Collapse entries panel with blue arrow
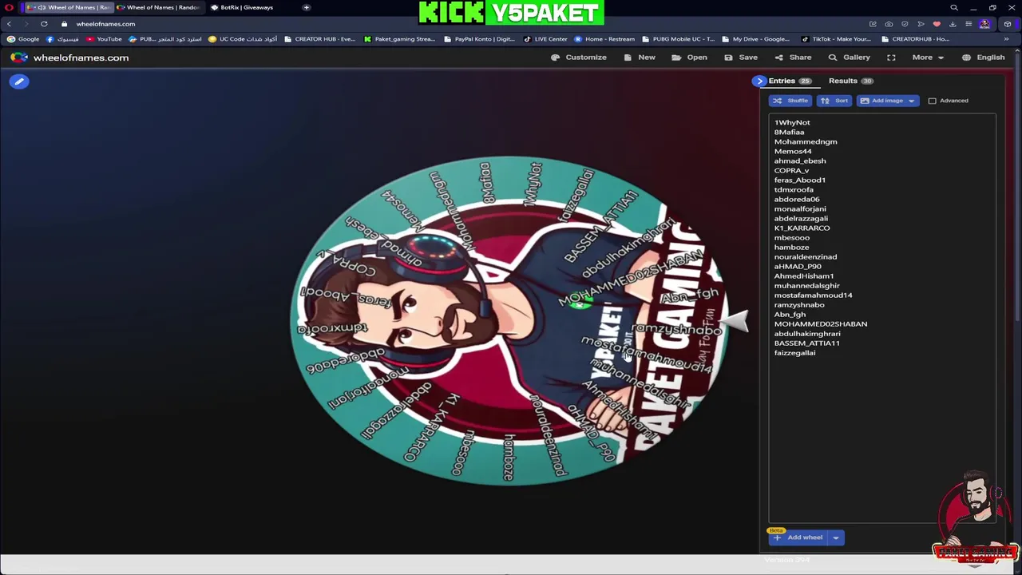Viewport: 1022px width, 575px height. tap(759, 81)
